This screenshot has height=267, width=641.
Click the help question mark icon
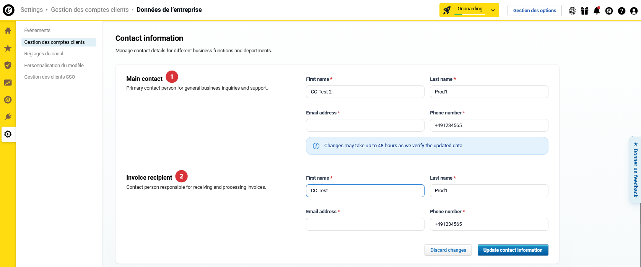(621, 11)
